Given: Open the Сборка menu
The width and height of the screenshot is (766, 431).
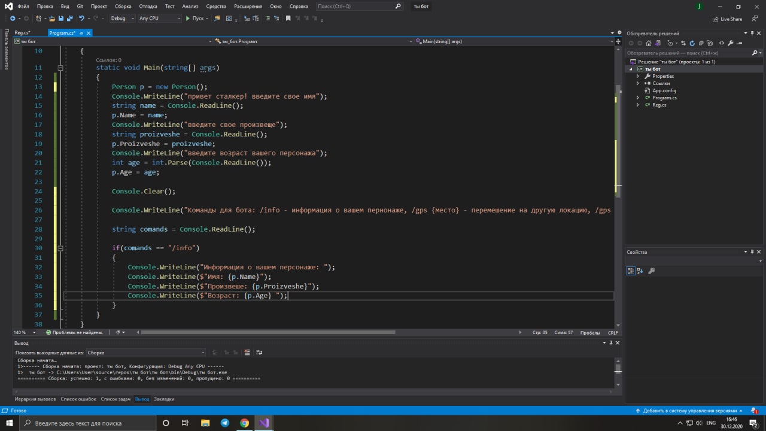Looking at the screenshot, I should point(123,6).
